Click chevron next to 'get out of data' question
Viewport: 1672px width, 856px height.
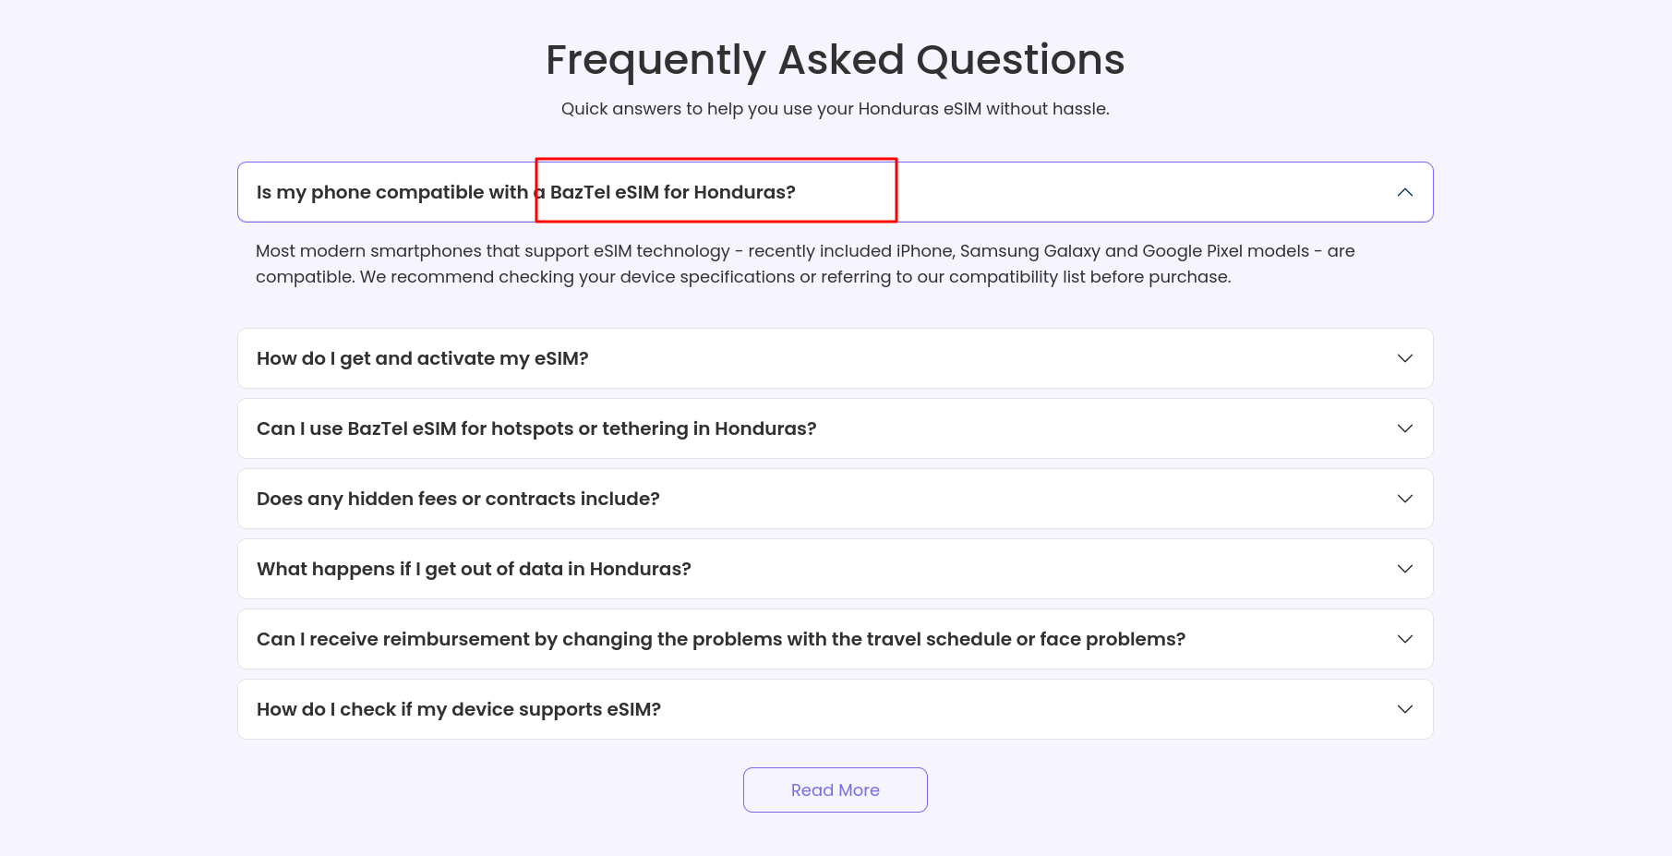[1404, 569]
